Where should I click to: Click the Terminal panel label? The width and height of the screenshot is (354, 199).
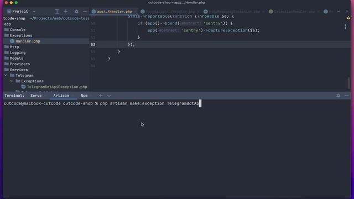[14, 96]
